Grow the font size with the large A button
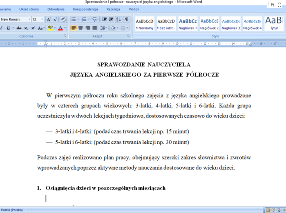Screen dimensions: 286x213 pyautogui.click(x=49, y=19)
